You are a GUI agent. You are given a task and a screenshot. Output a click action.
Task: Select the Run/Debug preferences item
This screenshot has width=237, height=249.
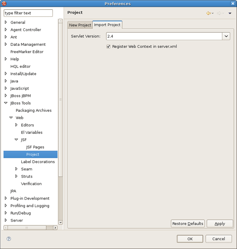point(21,213)
